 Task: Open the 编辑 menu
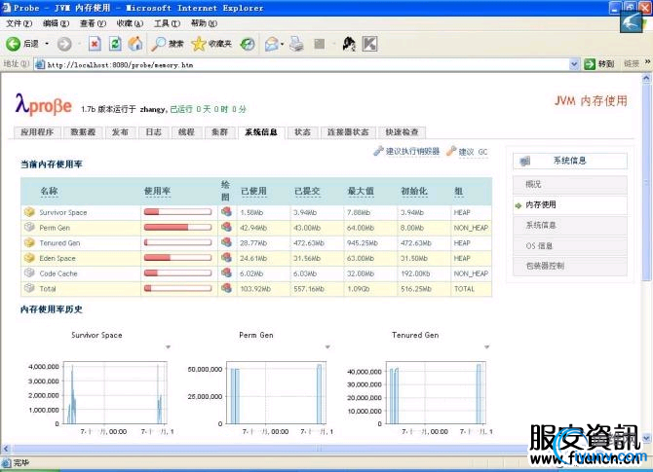[x=56, y=23]
